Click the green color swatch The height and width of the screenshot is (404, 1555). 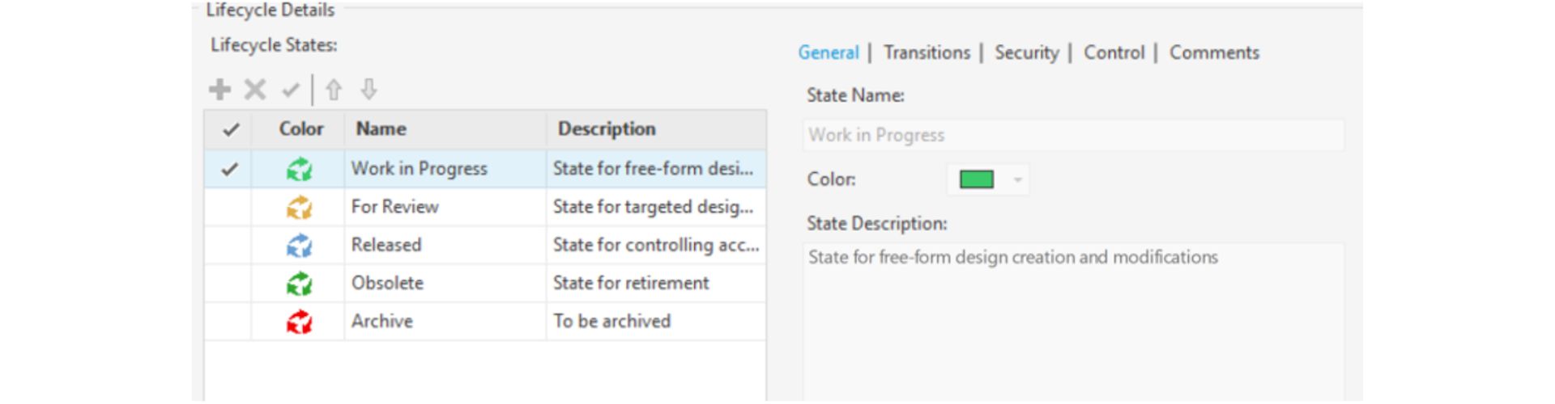point(976,179)
